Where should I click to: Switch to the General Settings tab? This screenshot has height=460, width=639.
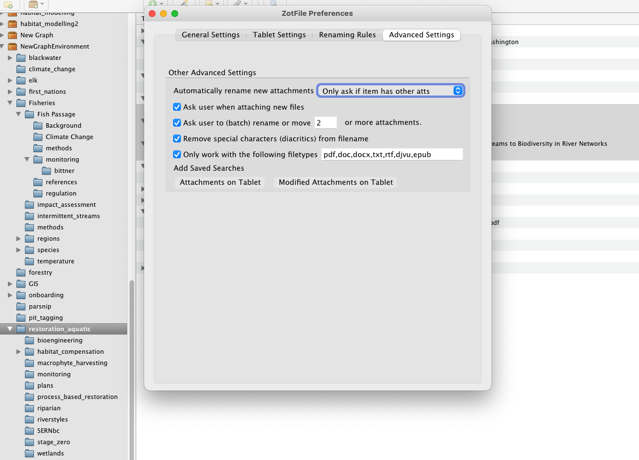point(211,35)
